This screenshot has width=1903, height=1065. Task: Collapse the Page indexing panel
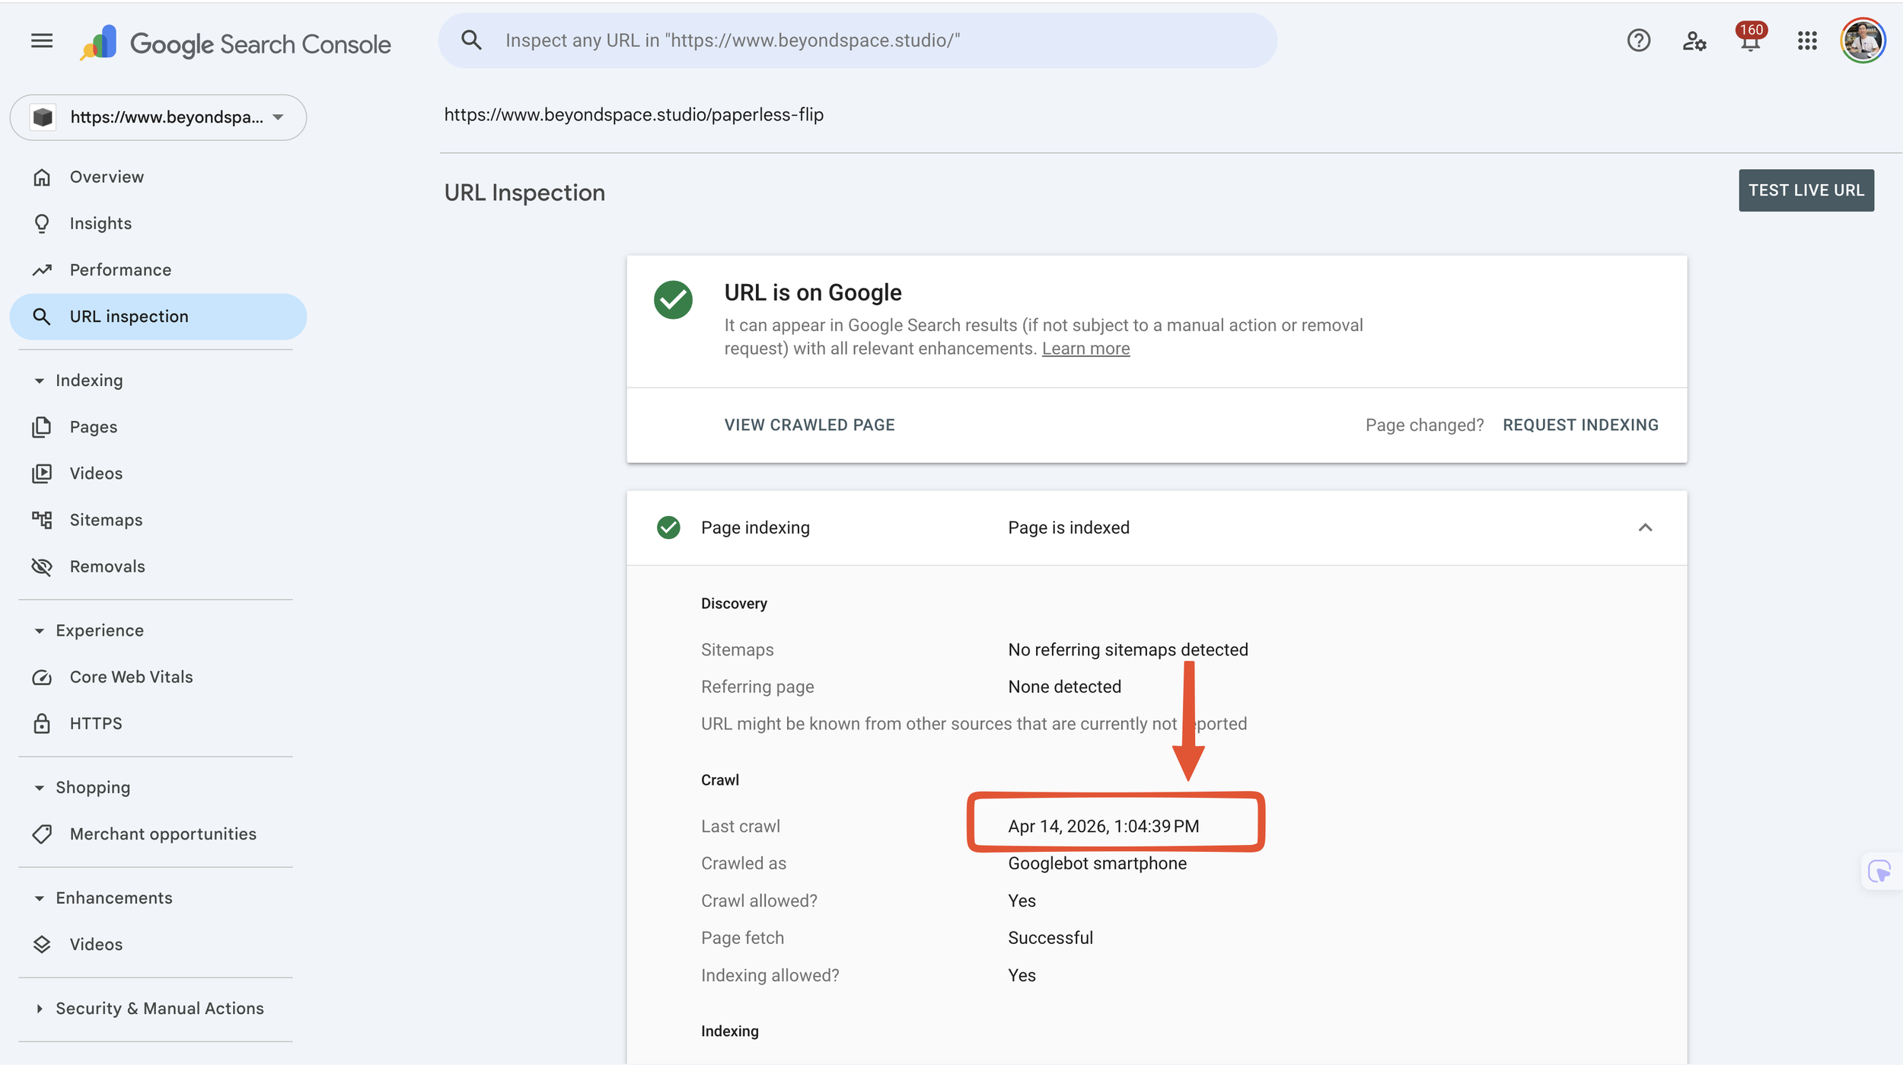1645,528
